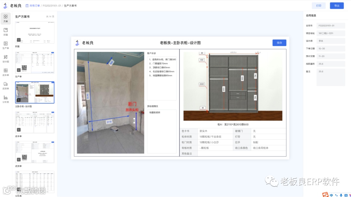Click the 备注 text area
Image resolution: width=351 pixels, height=197 pixels.
tap(331, 77)
